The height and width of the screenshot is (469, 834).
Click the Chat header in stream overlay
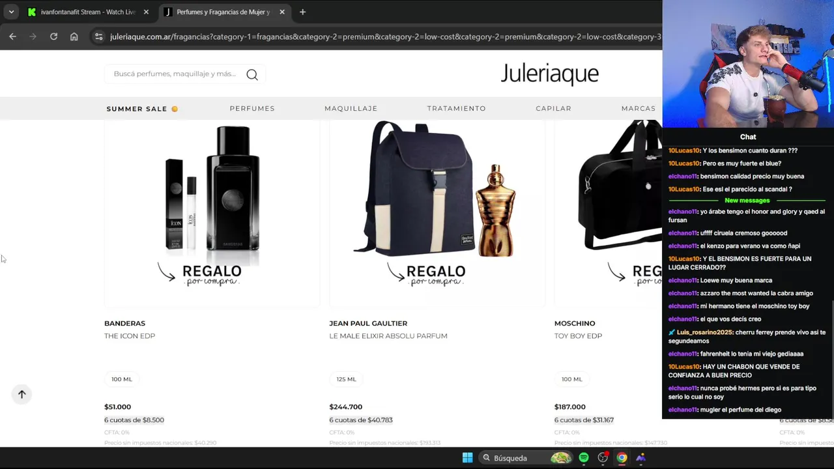point(748,137)
